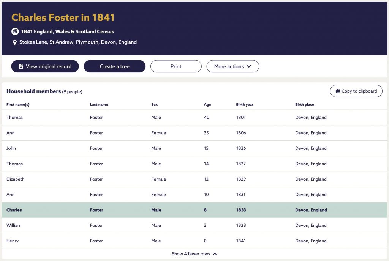Image resolution: width=389 pixels, height=261 pixels.
Task: Click age 12 in Elizabeth's row
Action: [x=206, y=179]
